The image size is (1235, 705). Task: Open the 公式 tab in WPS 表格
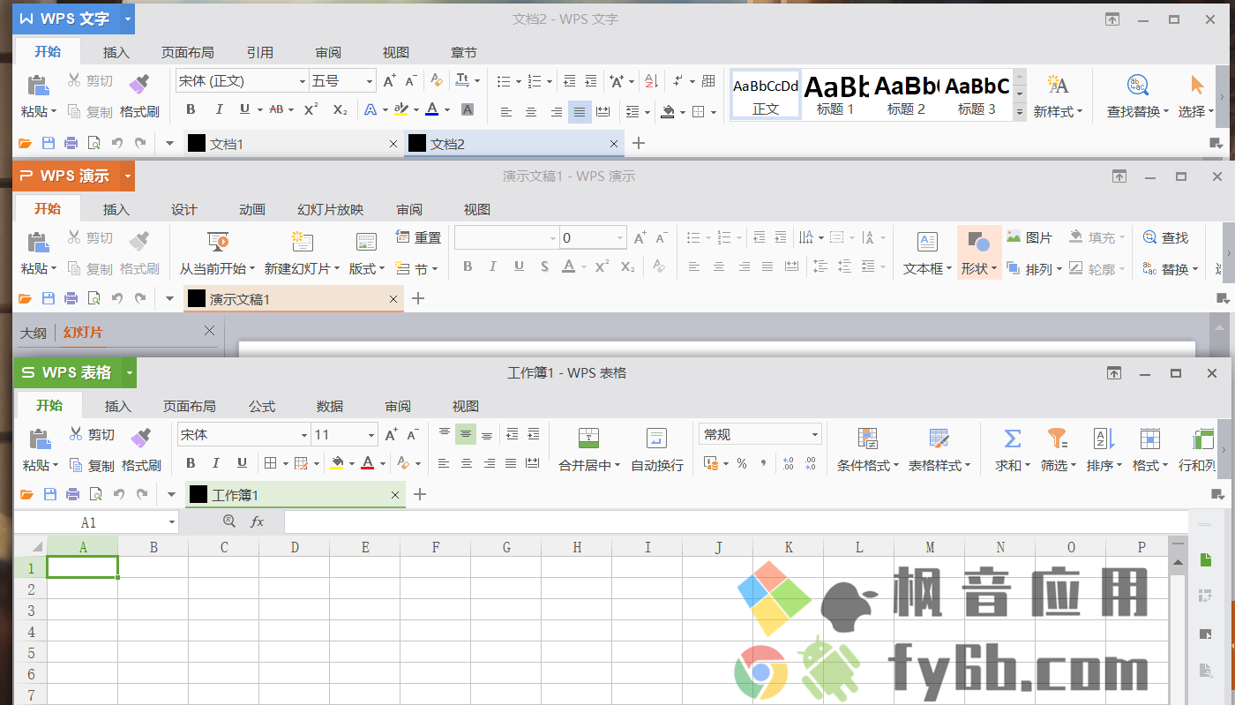tap(262, 406)
